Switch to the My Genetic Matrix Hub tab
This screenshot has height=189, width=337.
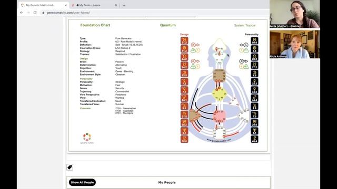pos(40,5)
